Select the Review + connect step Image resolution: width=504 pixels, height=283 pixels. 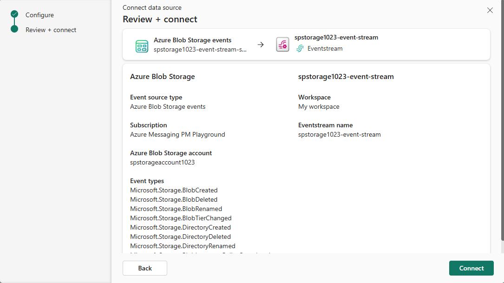click(x=51, y=30)
